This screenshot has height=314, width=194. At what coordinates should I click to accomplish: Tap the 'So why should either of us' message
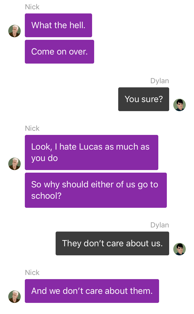click(96, 190)
